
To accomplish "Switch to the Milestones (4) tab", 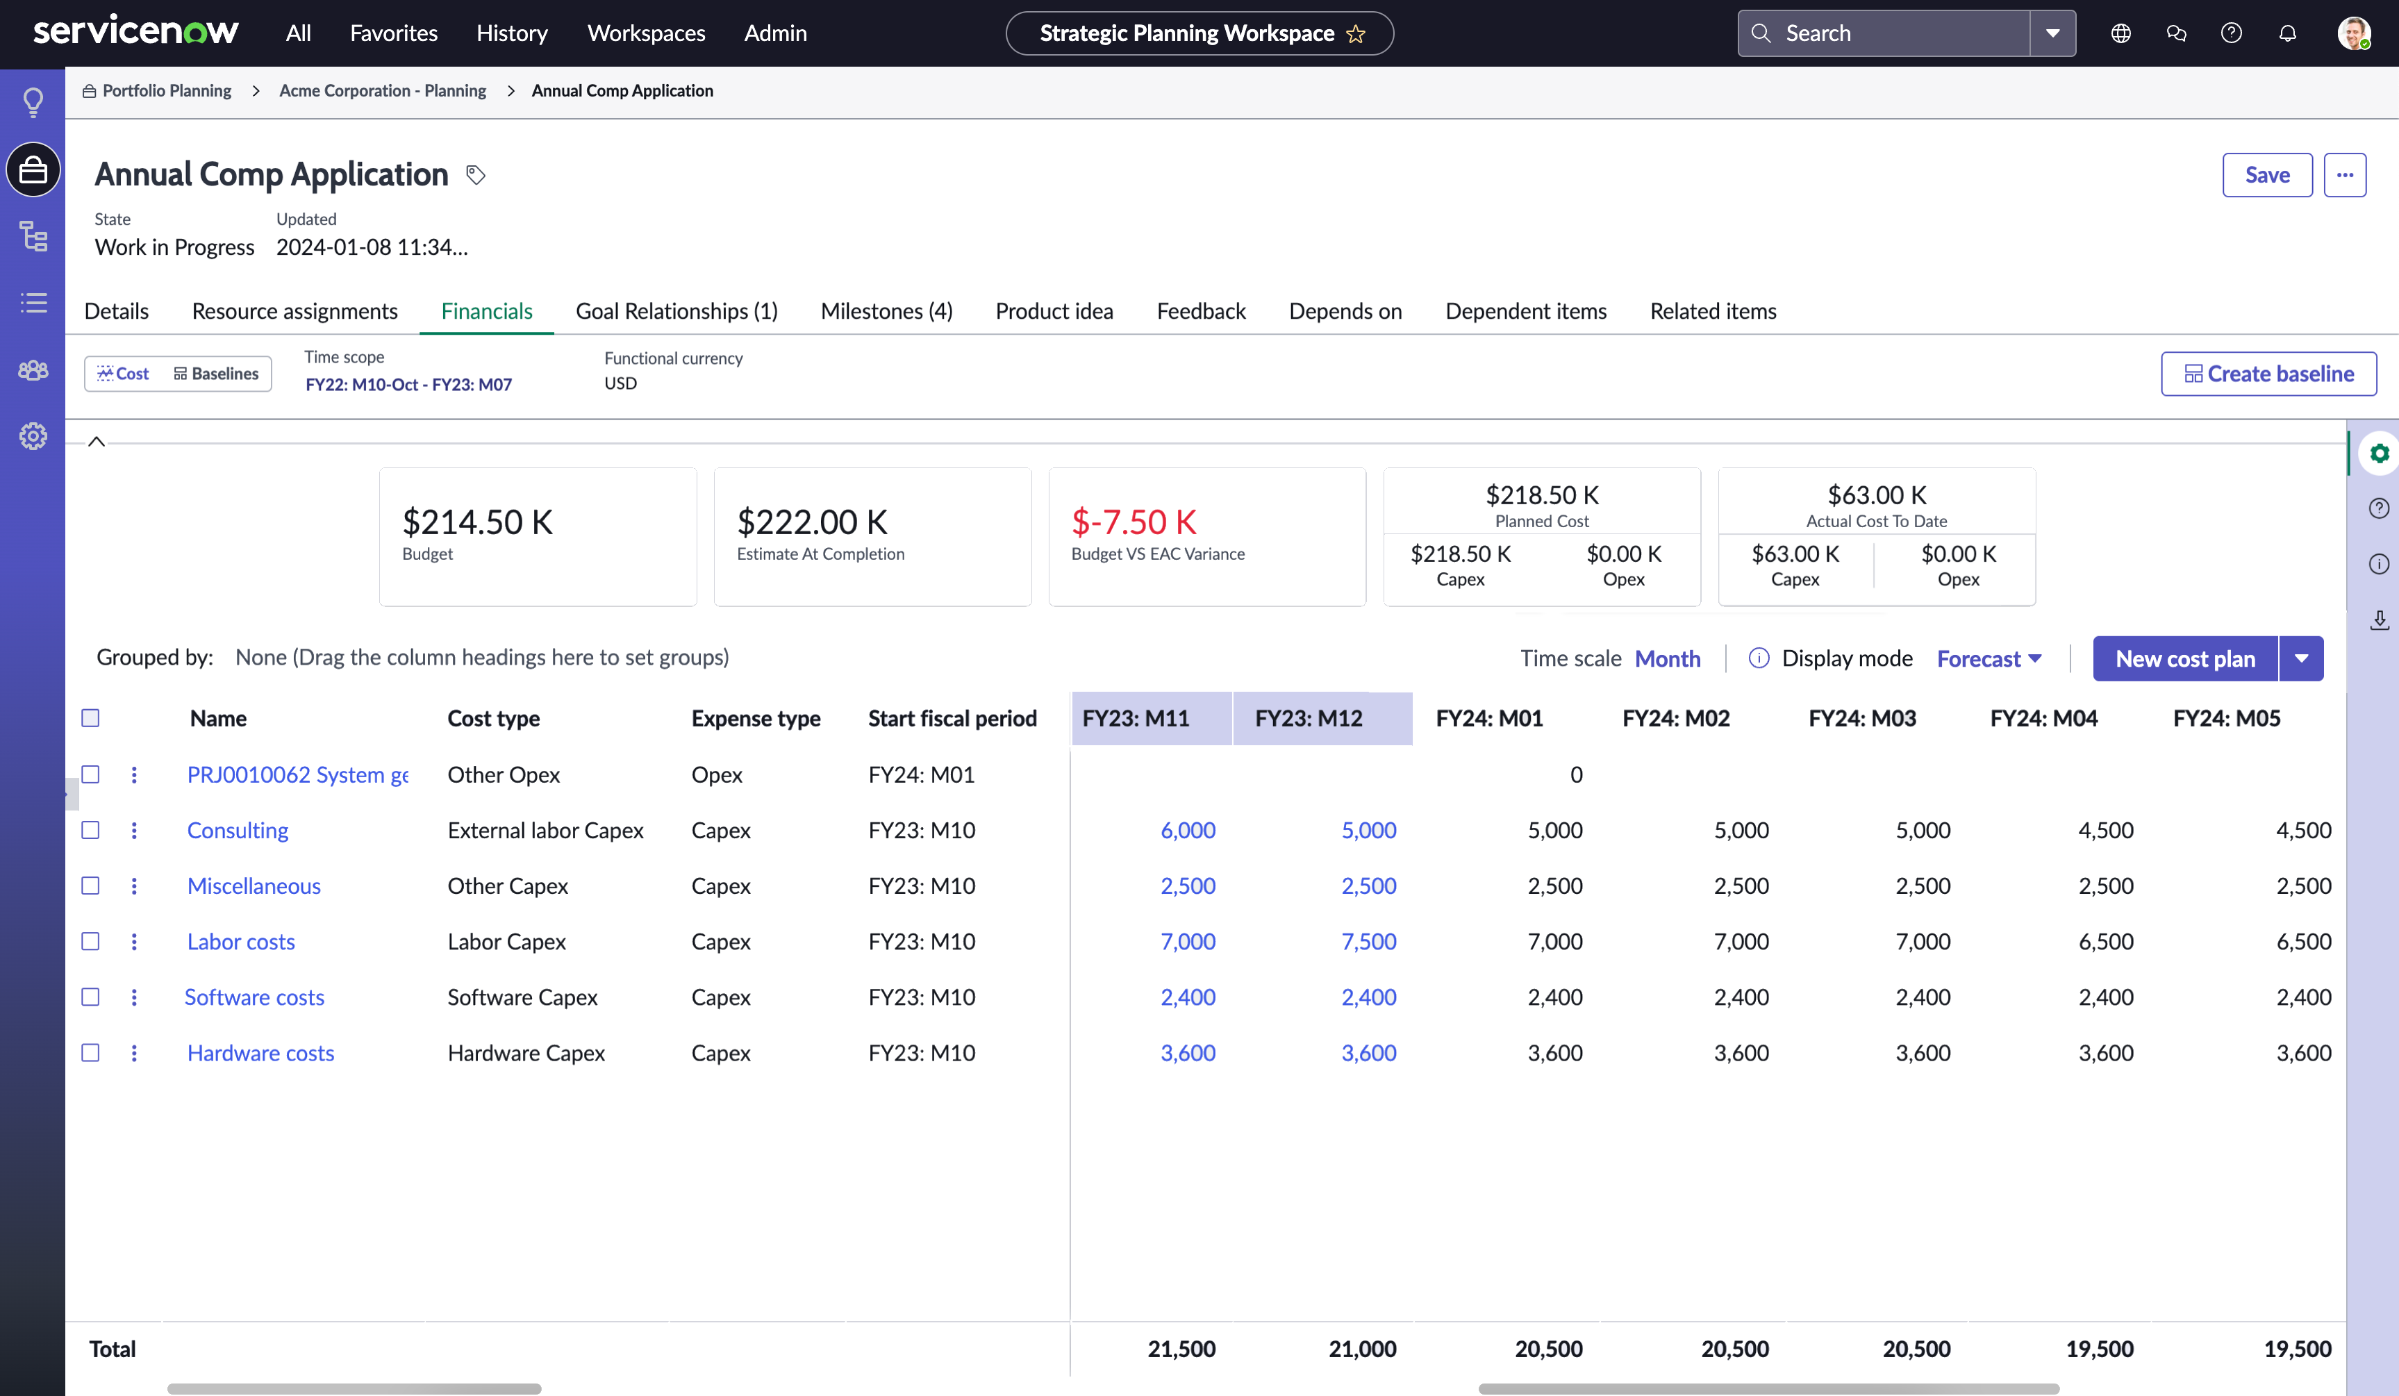I will click(x=886, y=311).
